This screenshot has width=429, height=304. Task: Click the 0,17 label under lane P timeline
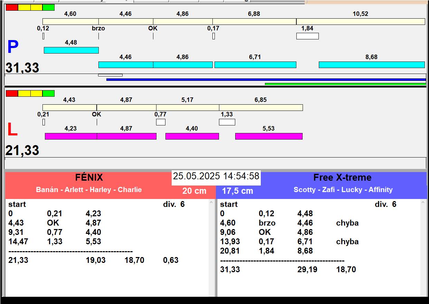pyautogui.click(x=213, y=28)
